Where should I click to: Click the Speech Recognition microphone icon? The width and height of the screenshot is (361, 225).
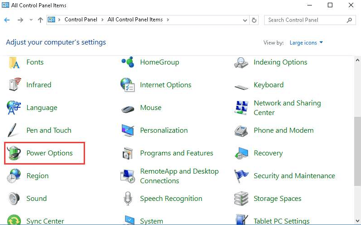click(x=128, y=198)
